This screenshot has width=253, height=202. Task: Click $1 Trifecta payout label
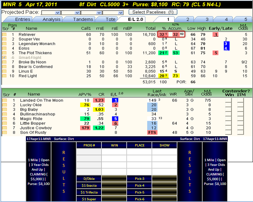coord(89,192)
